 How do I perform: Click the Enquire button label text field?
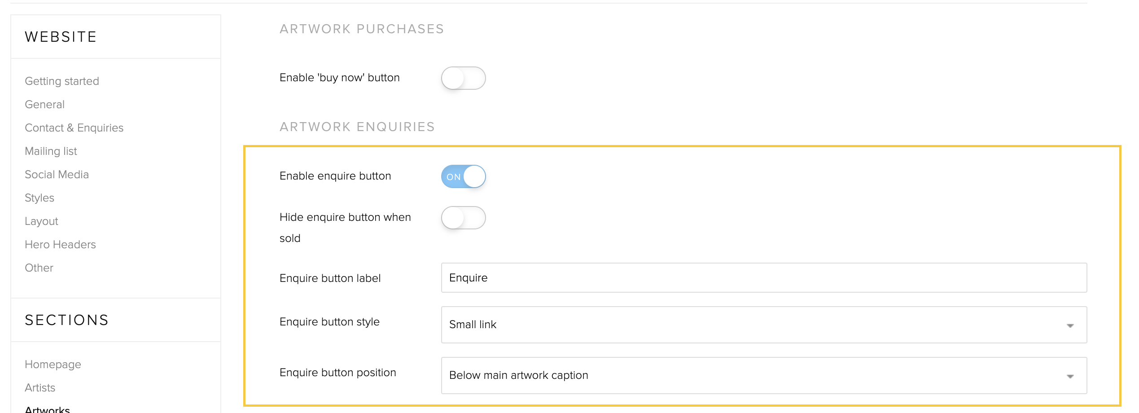(764, 277)
